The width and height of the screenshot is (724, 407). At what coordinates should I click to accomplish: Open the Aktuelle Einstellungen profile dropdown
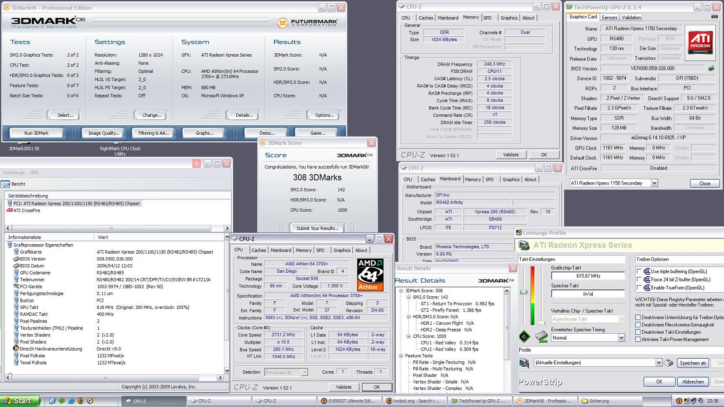659,363
